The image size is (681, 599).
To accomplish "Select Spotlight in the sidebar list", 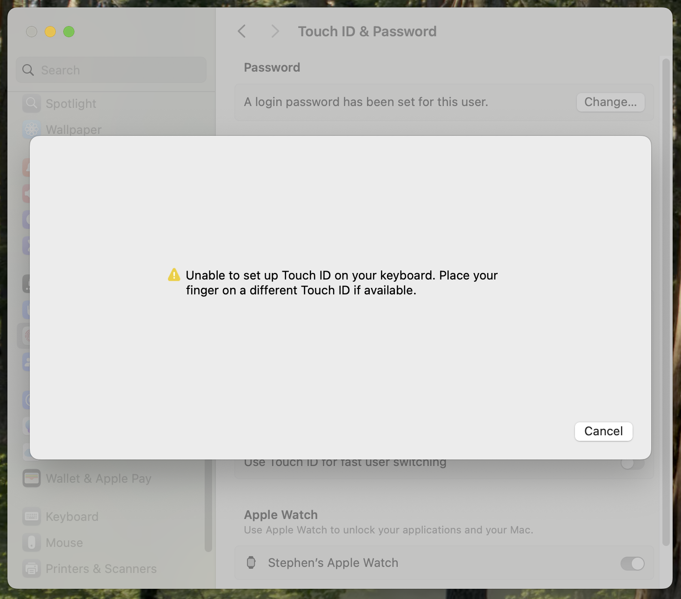I will click(x=71, y=103).
